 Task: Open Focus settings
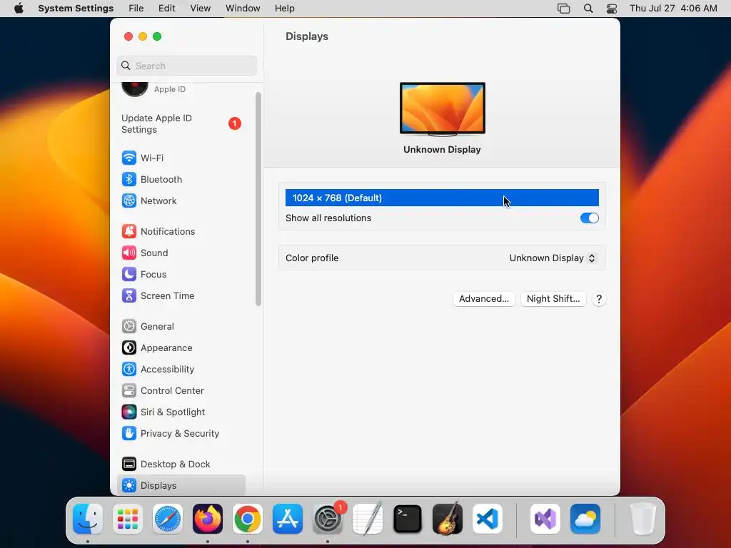(x=181, y=275)
